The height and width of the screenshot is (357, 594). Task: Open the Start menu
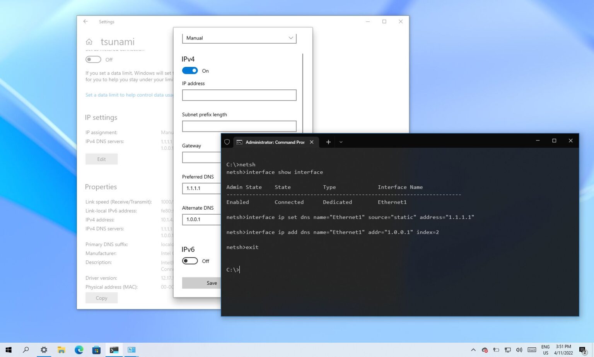8,350
